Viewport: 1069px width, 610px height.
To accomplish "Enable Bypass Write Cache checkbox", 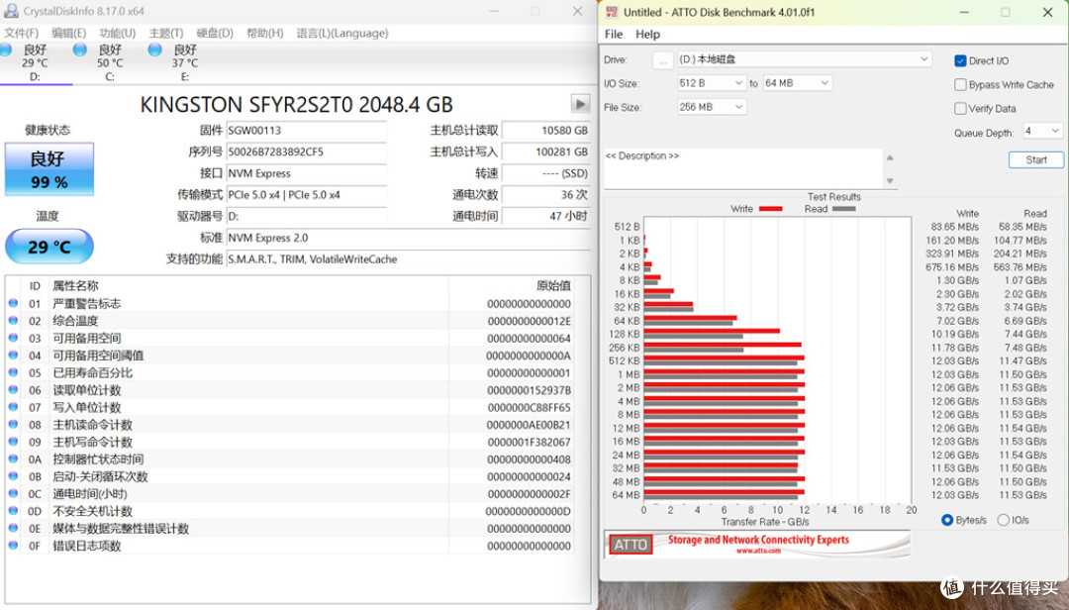I will (960, 84).
